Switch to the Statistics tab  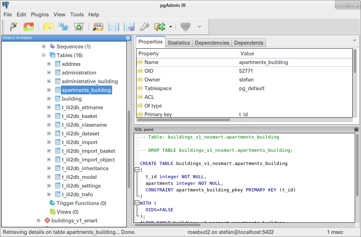[179, 43]
